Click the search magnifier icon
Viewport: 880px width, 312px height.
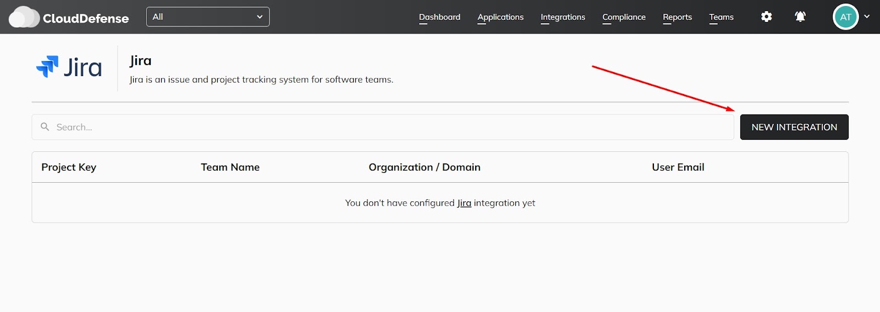click(x=45, y=127)
